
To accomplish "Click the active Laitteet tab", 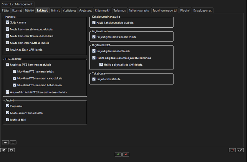I will coord(42,10).
